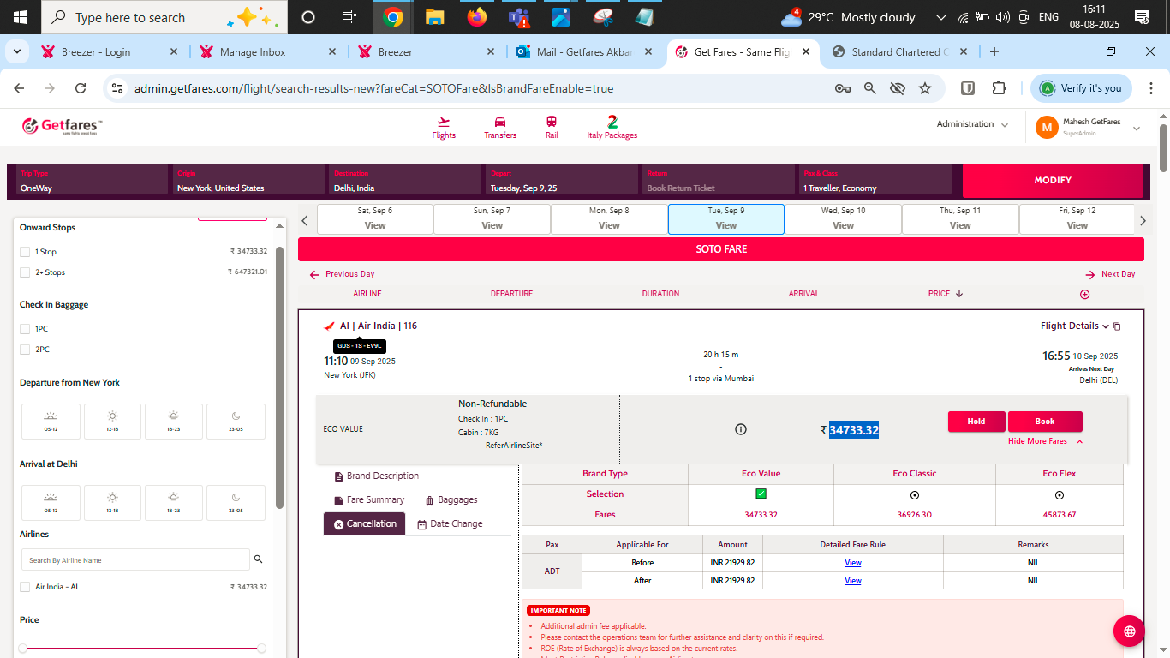The image size is (1170, 658).
Task: Click the copy icon beside Flight Details
Action: click(1117, 326)
